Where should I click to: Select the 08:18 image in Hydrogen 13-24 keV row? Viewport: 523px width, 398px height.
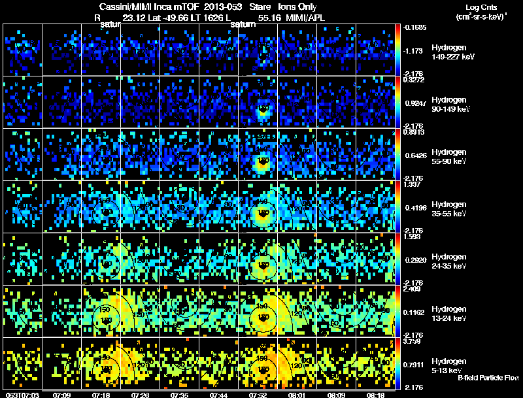pyautogui.click(x=375, y=311)
